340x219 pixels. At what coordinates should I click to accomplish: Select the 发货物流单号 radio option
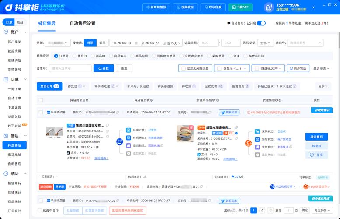153,56
